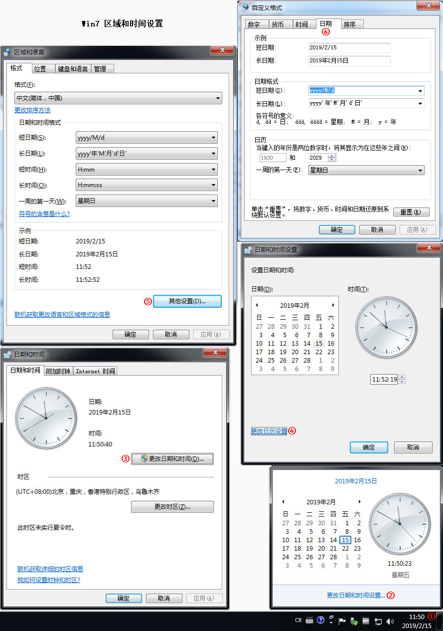Open the 格式 dropdown showing 中文(简体，中国)

118,98
